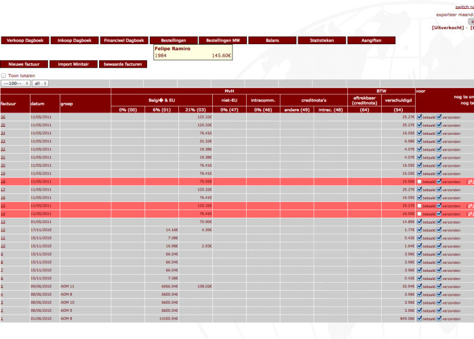Click the Uitverkocht link
The image size is (474, 339).
coord(448,28)
